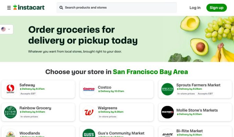Screen dimensions: 234x137
Task: Open the San Francisco Bay Area location link
Action: tap(150, 72)
